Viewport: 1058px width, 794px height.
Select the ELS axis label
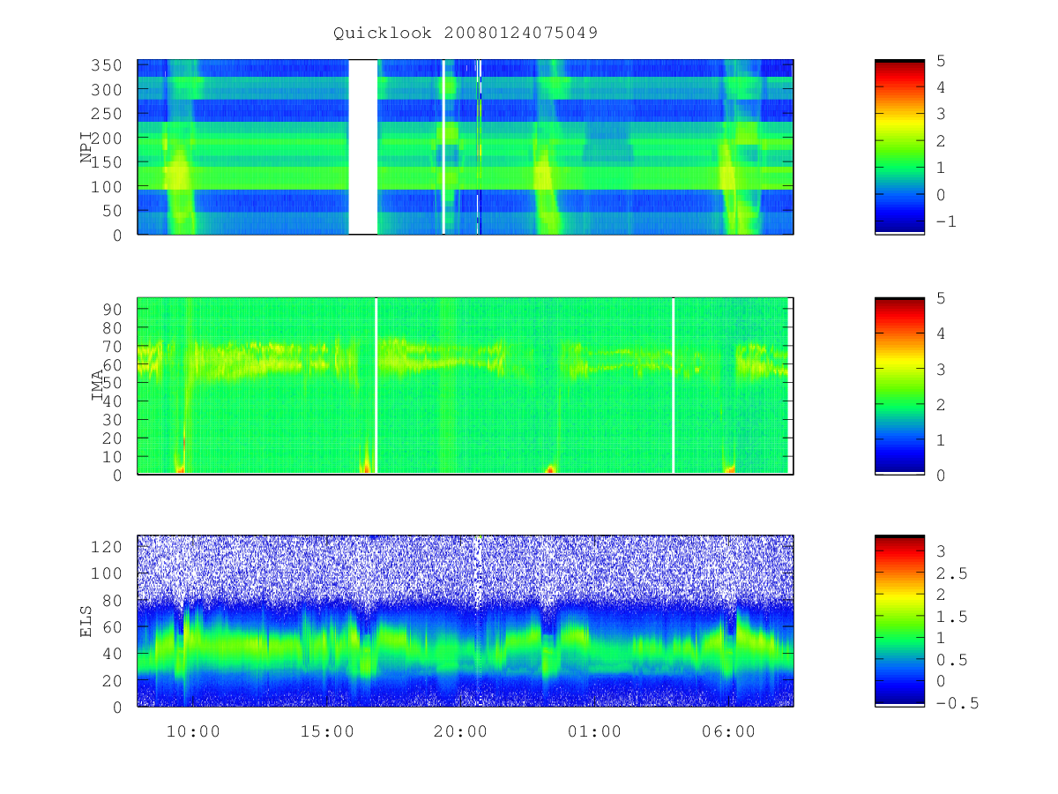click(x=86, y=621)
